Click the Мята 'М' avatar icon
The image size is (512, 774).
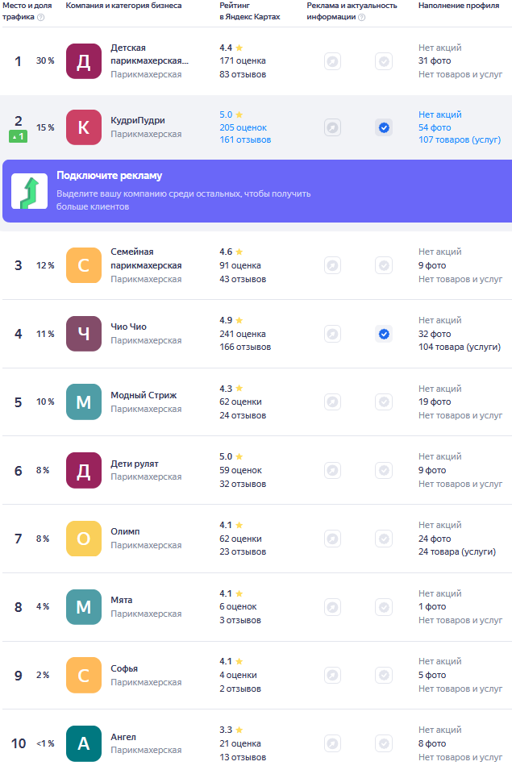[x=83, y=606]
